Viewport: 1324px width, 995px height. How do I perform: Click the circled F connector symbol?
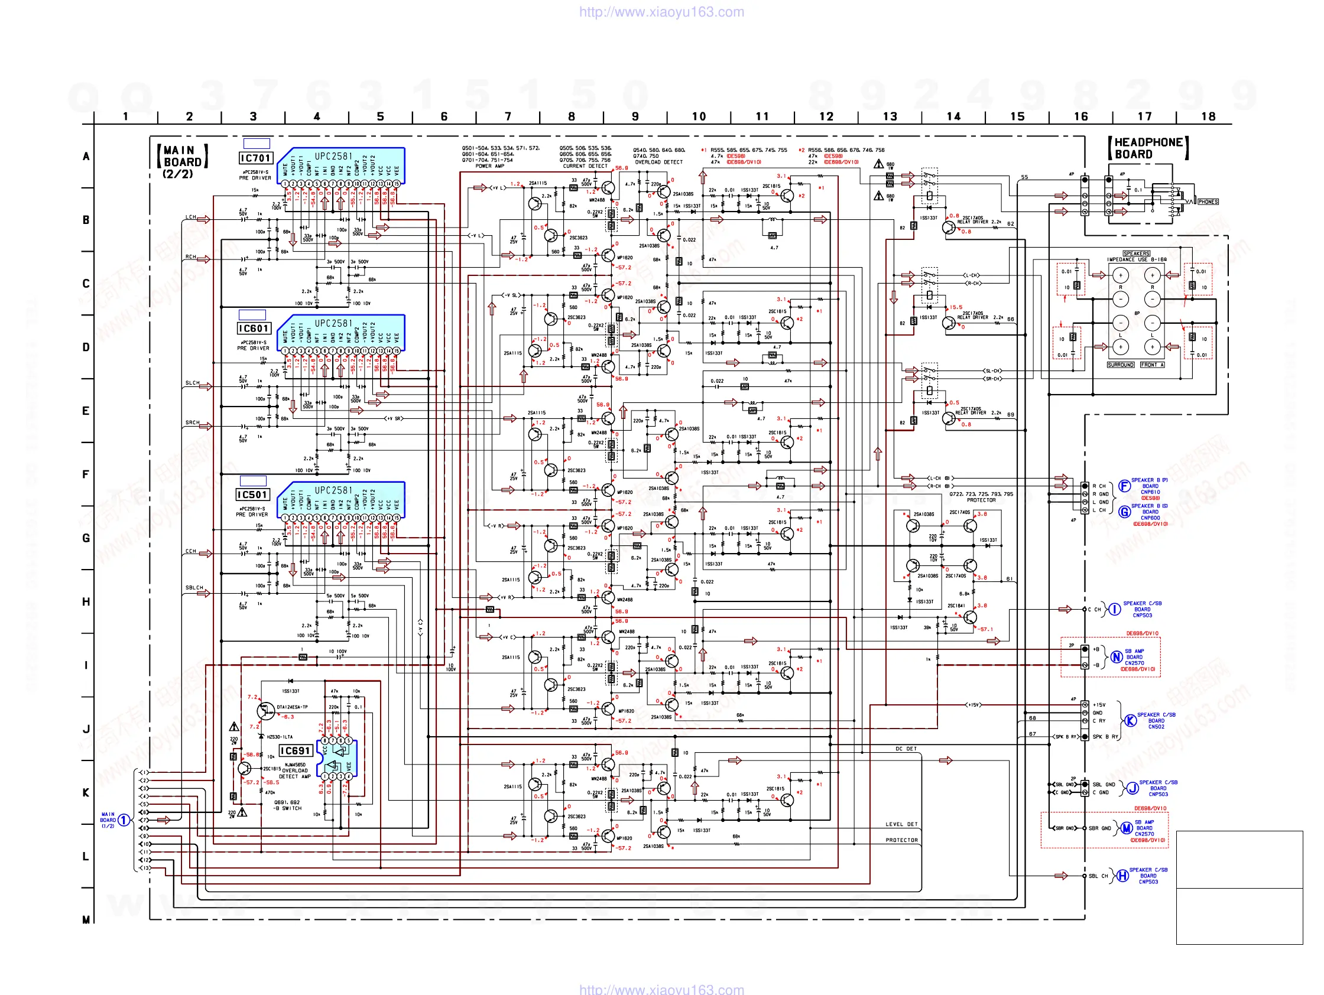tap(1124, 486)
